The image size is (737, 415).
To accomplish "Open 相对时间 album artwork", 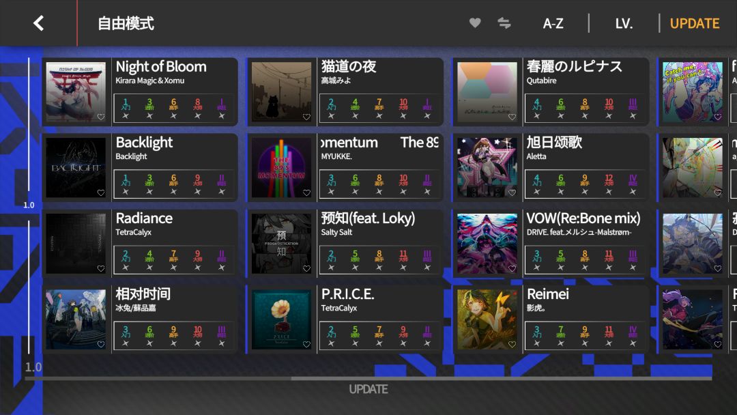I will pyautogui.click(x=76, y=319).
